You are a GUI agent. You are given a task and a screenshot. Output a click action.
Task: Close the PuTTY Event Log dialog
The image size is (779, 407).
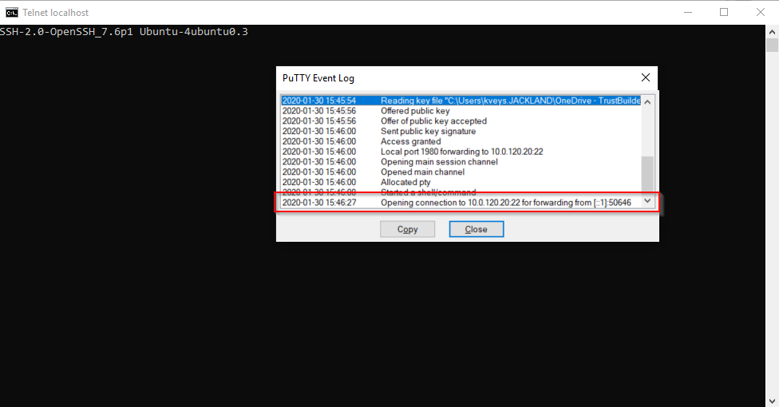476,229
